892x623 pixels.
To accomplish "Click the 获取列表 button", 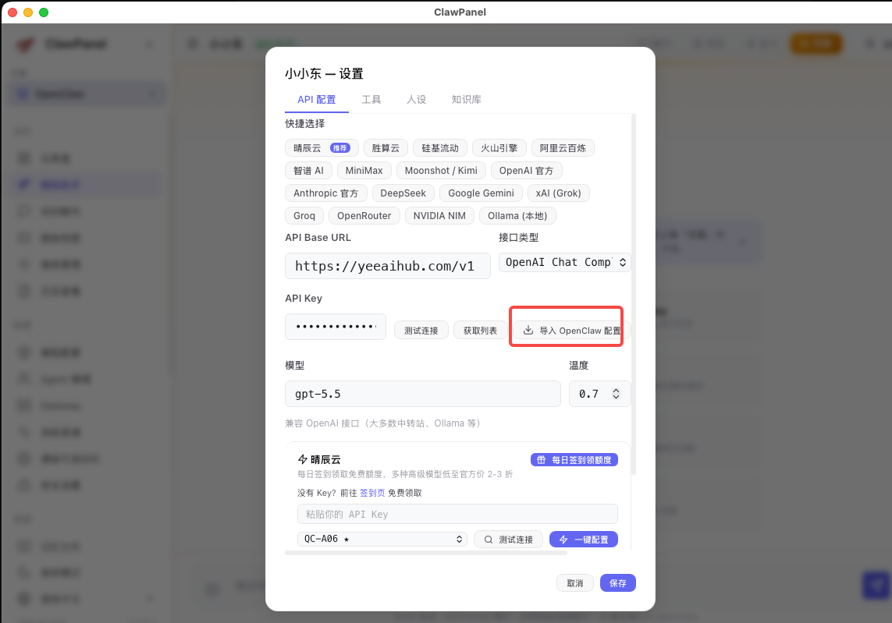I will click(x=480, y=331).
